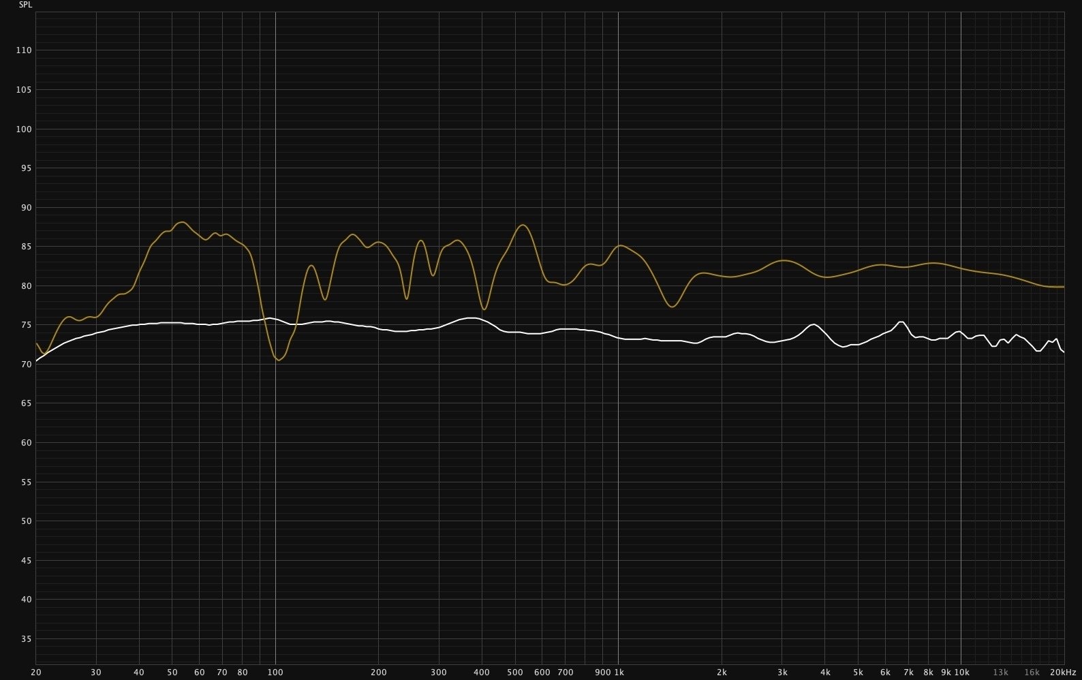1082x680 pixels.
Task: Click the 50 dB label on the SPL axis
Action: (x=27, y=521)
